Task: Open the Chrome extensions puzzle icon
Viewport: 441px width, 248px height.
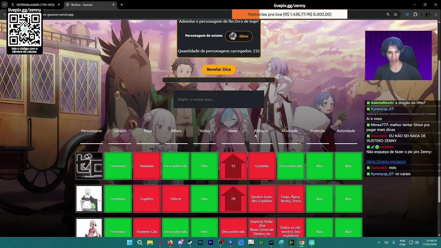Action: click(415, 14)
